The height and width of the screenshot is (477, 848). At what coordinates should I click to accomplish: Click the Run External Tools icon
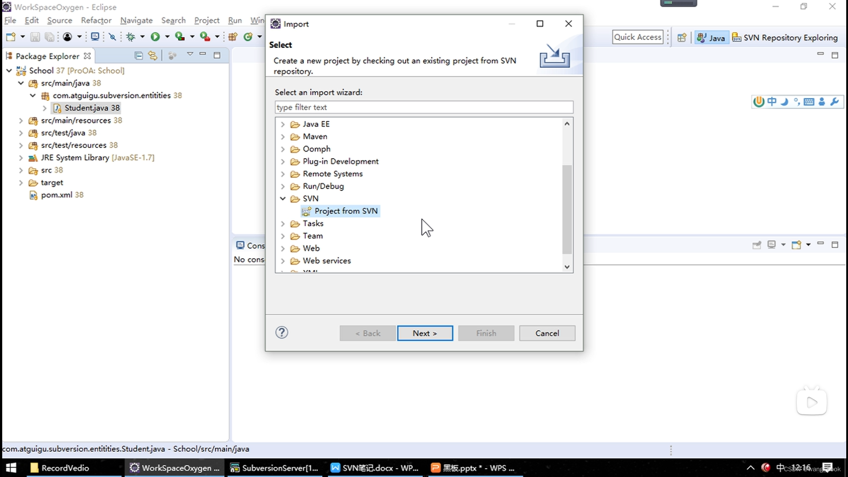[205, 37]
